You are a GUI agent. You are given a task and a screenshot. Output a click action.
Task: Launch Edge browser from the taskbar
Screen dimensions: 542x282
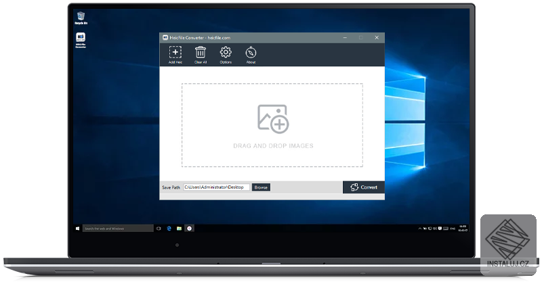(x=169, y=229)
